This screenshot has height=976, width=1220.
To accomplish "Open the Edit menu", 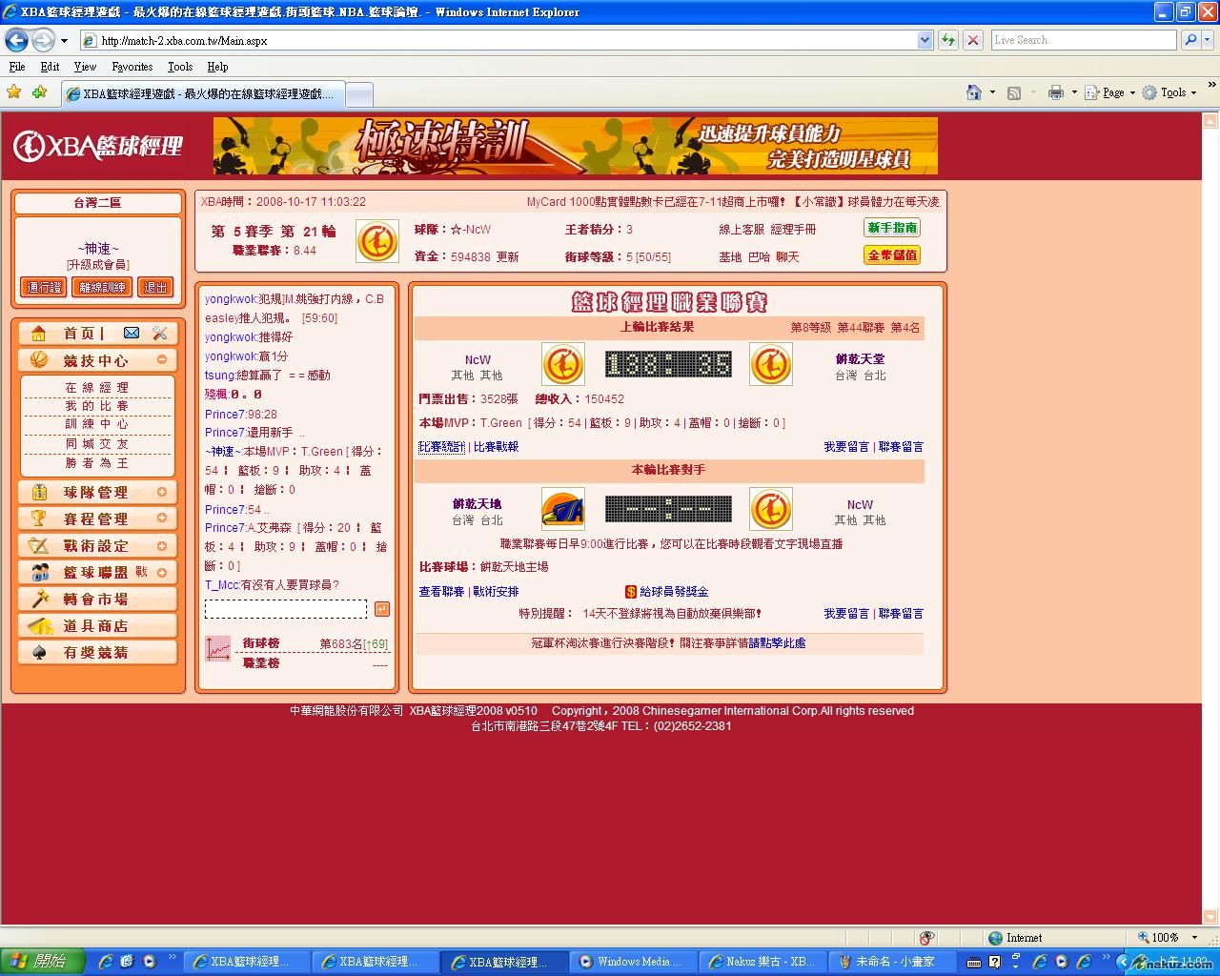I will [x=50, y=67].
